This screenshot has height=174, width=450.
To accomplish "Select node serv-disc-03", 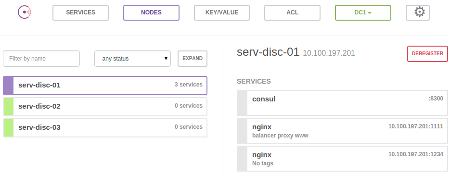I will [x=105, y=127].
